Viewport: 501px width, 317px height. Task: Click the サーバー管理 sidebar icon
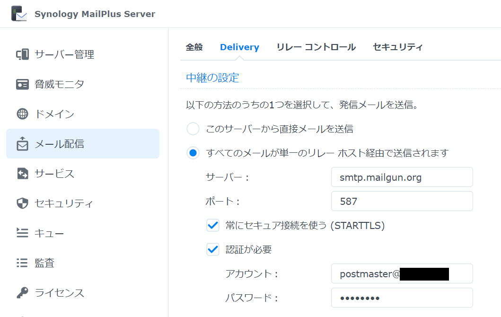22,54
